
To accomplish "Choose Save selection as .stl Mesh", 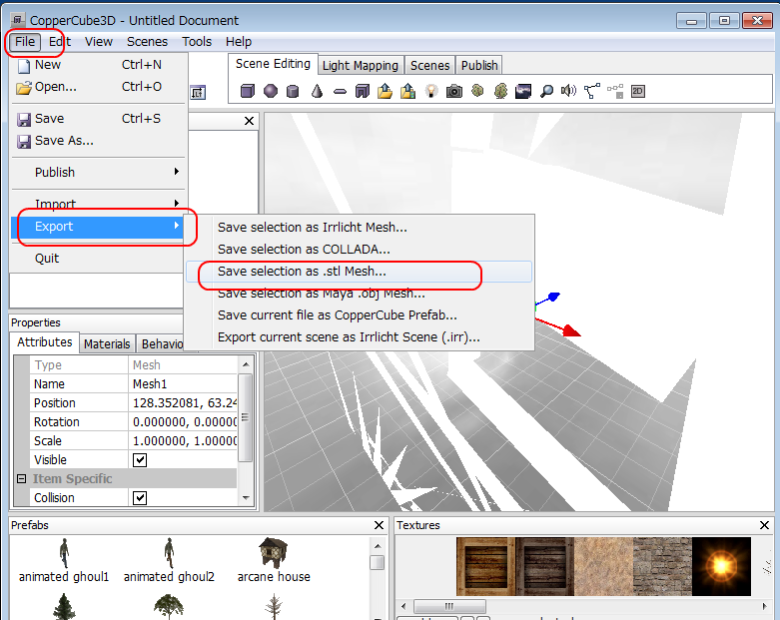I will (360, 272).
